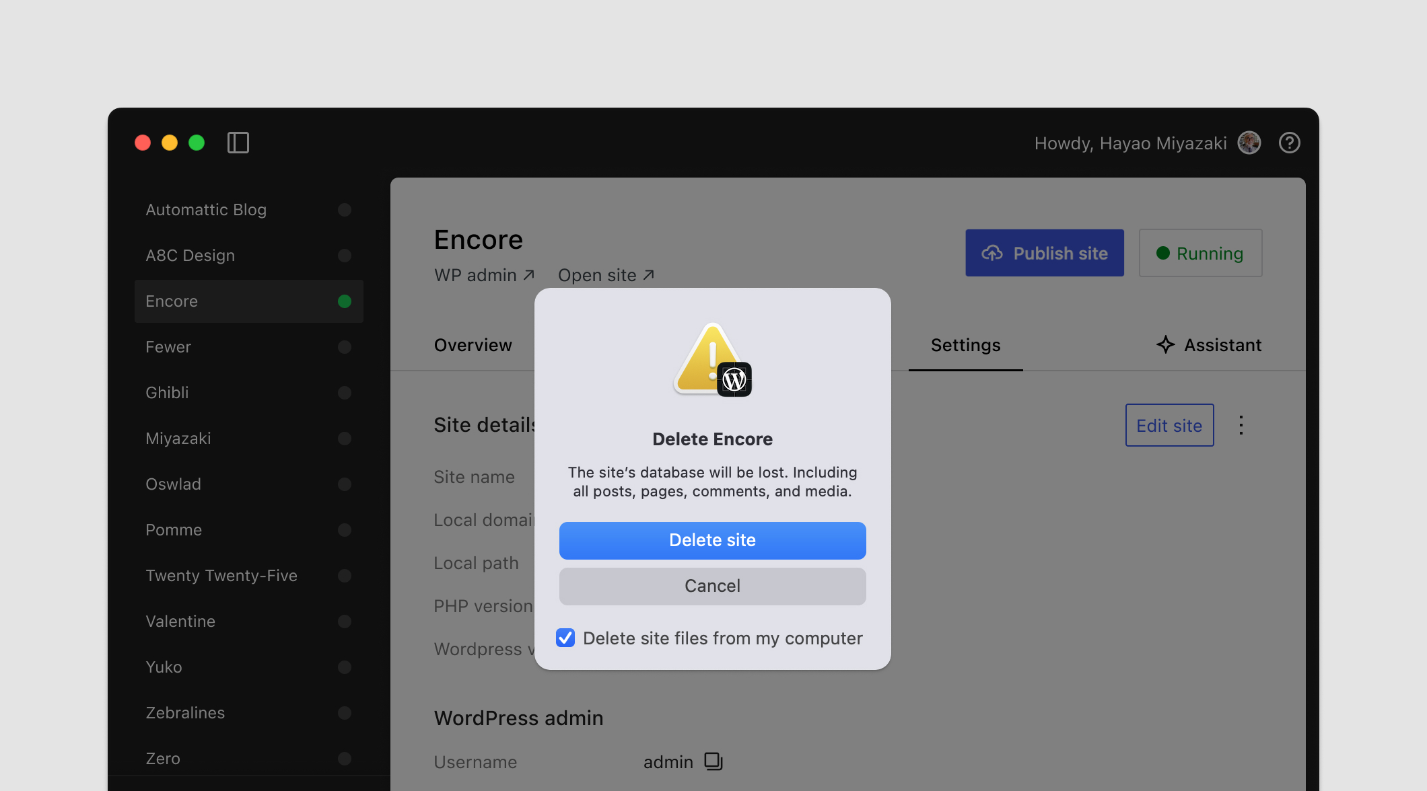This screenshot has height=791, width=1427.
Task: Select the A8C Design site
Action: click(249, 256)
